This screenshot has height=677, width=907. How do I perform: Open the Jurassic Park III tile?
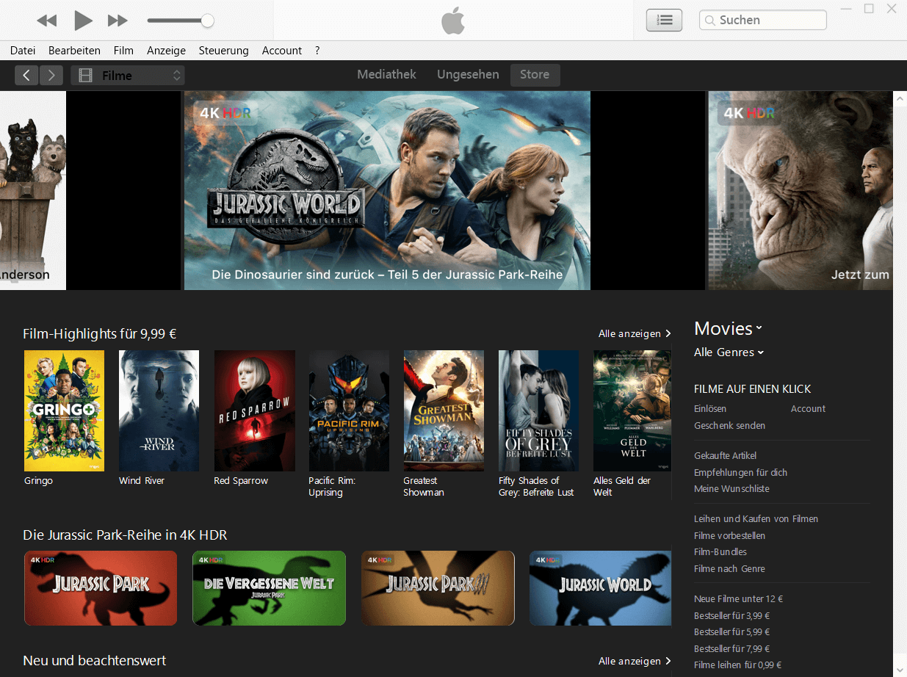(438, 588)
